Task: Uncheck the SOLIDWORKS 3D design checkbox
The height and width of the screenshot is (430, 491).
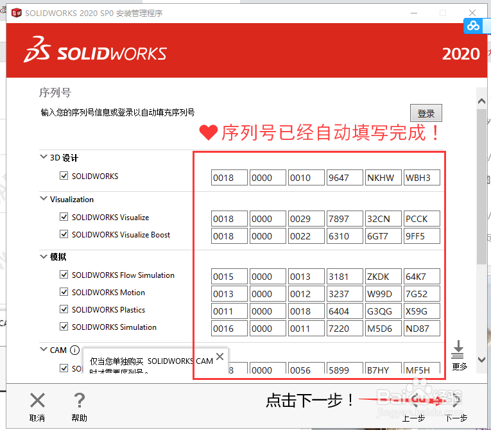Action: (x=64, y=175)
